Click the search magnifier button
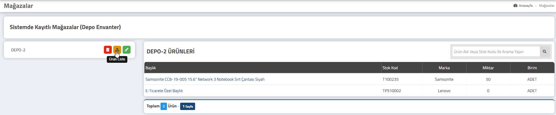Image resolution: width=556 pixels, height=115 pixels. (x=545, y=52)
